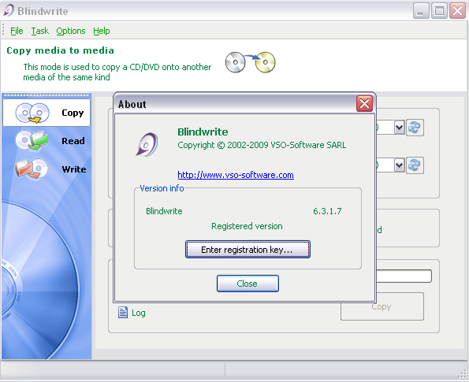
Task: Click the Version info group label
Action: pyautogui.click(x=162, y=188)
